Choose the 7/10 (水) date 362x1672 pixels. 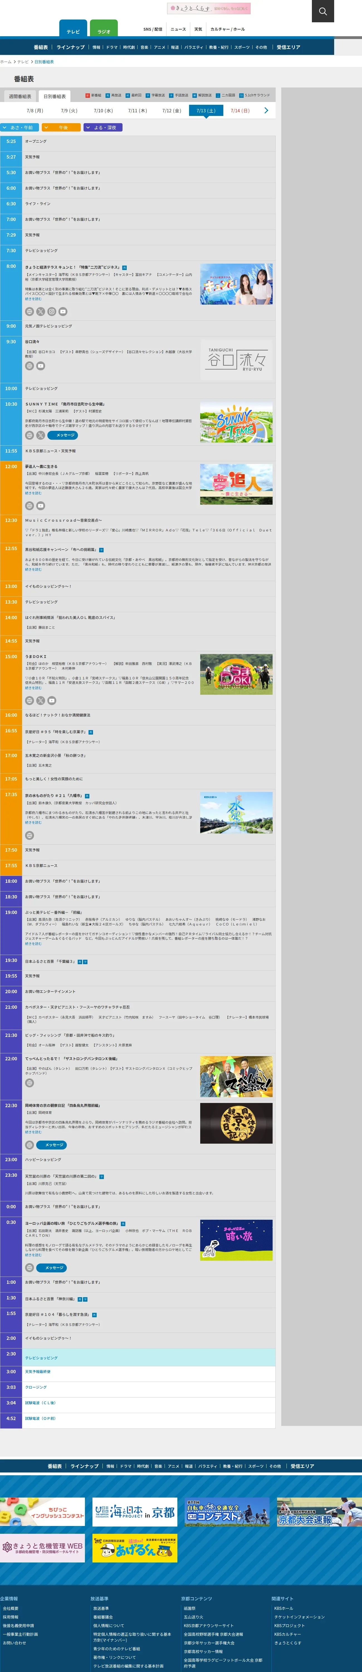[103, 110]
